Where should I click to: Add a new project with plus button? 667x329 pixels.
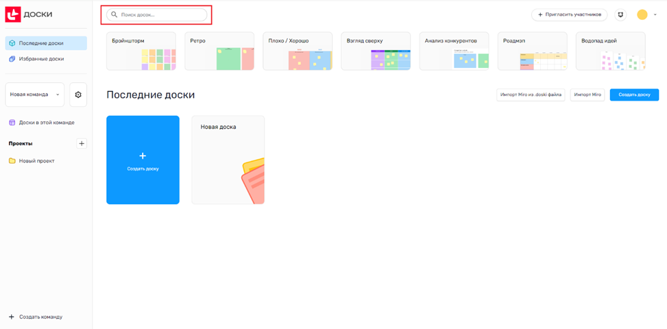[x=82, y=143]
